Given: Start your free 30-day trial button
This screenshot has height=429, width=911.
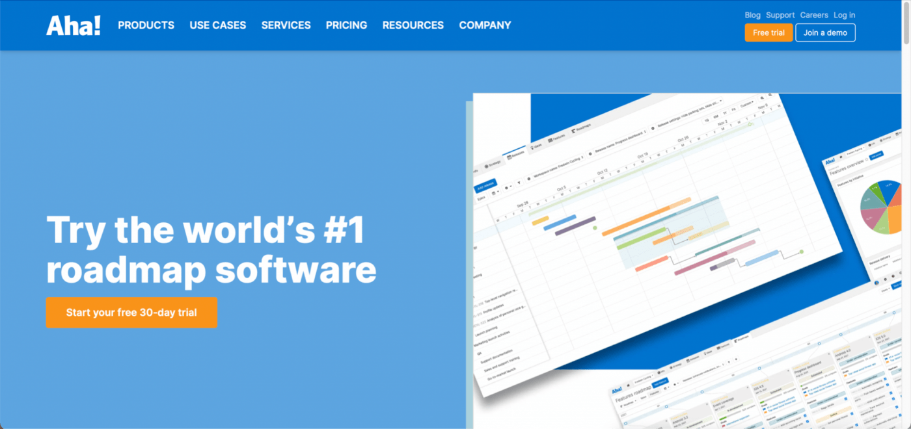Looking at the screenshot, I should click(131, 313).
